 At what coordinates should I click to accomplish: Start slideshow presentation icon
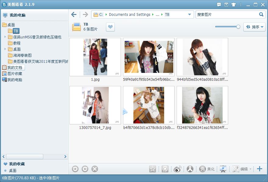tap(223, 169)
